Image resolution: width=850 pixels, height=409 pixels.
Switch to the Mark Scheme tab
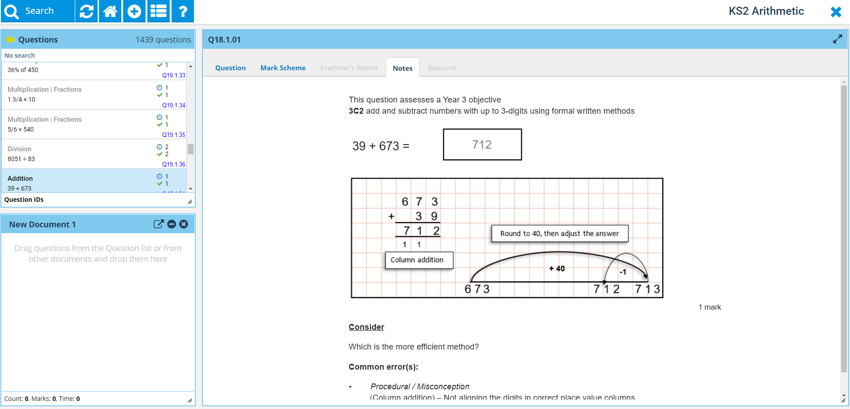point(283,68)
